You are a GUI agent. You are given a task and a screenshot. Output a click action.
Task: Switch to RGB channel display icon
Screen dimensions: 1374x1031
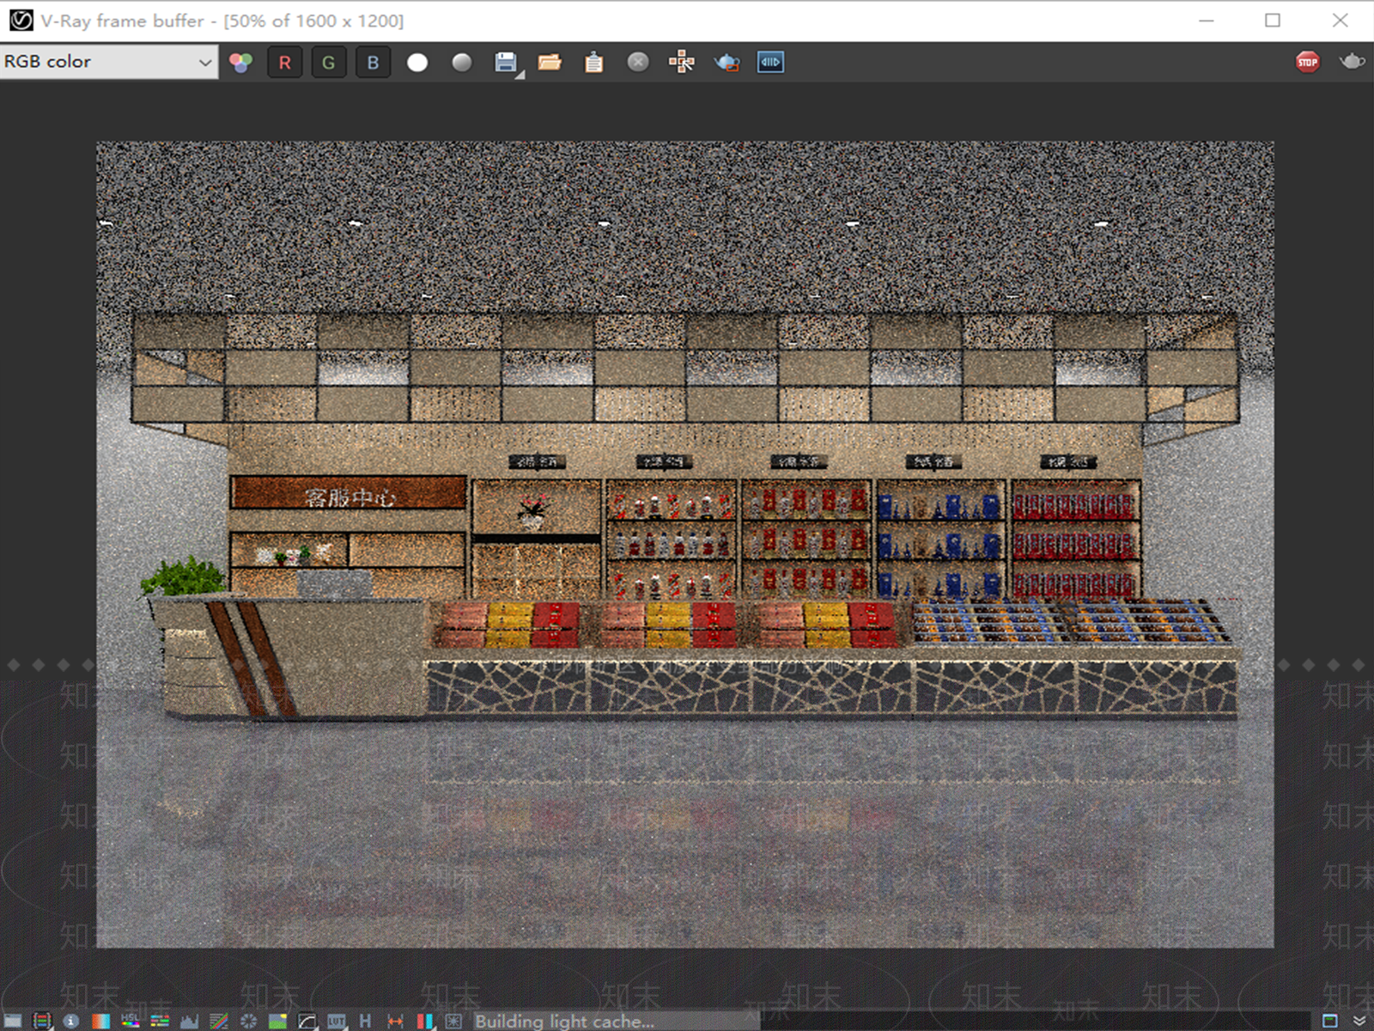(241, 62)
